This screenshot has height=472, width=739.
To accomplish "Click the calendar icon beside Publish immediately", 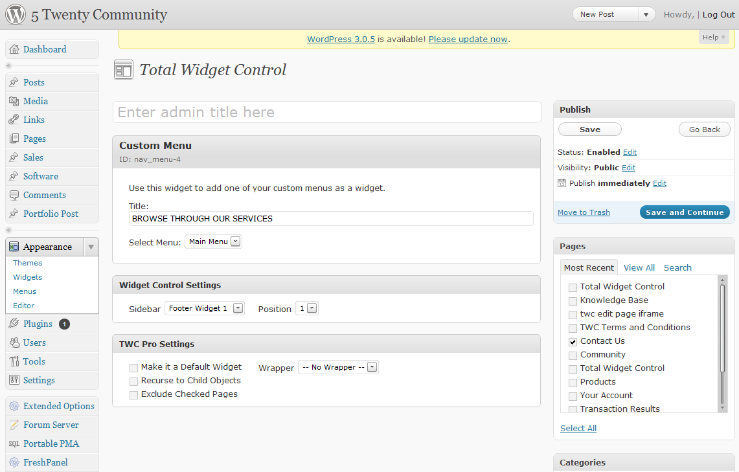I will (562, 183).
